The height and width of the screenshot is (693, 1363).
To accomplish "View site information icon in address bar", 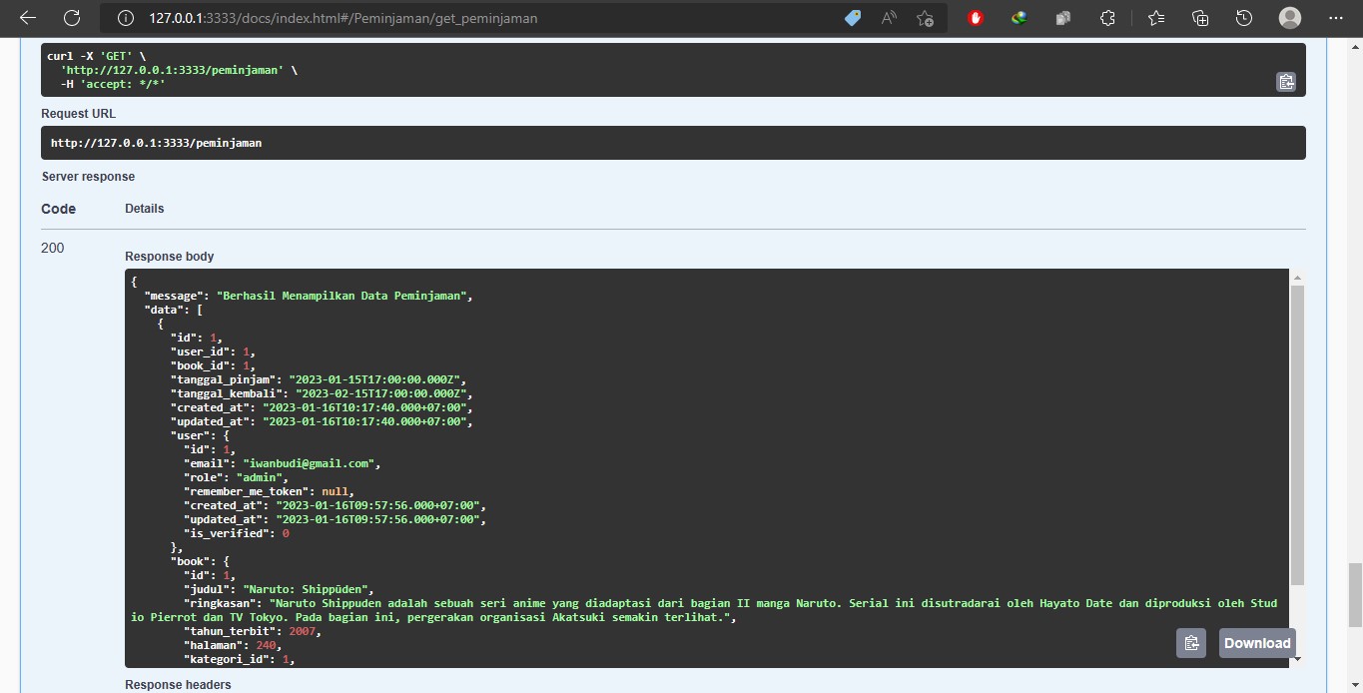I will (126, 18).
